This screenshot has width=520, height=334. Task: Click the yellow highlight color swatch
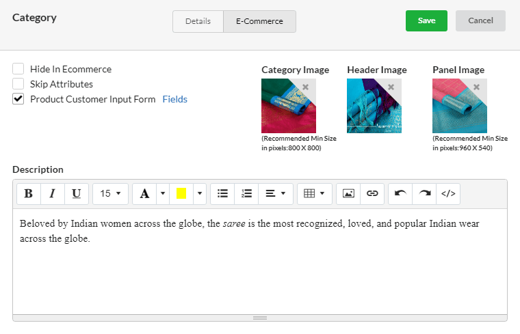(181, 194)
